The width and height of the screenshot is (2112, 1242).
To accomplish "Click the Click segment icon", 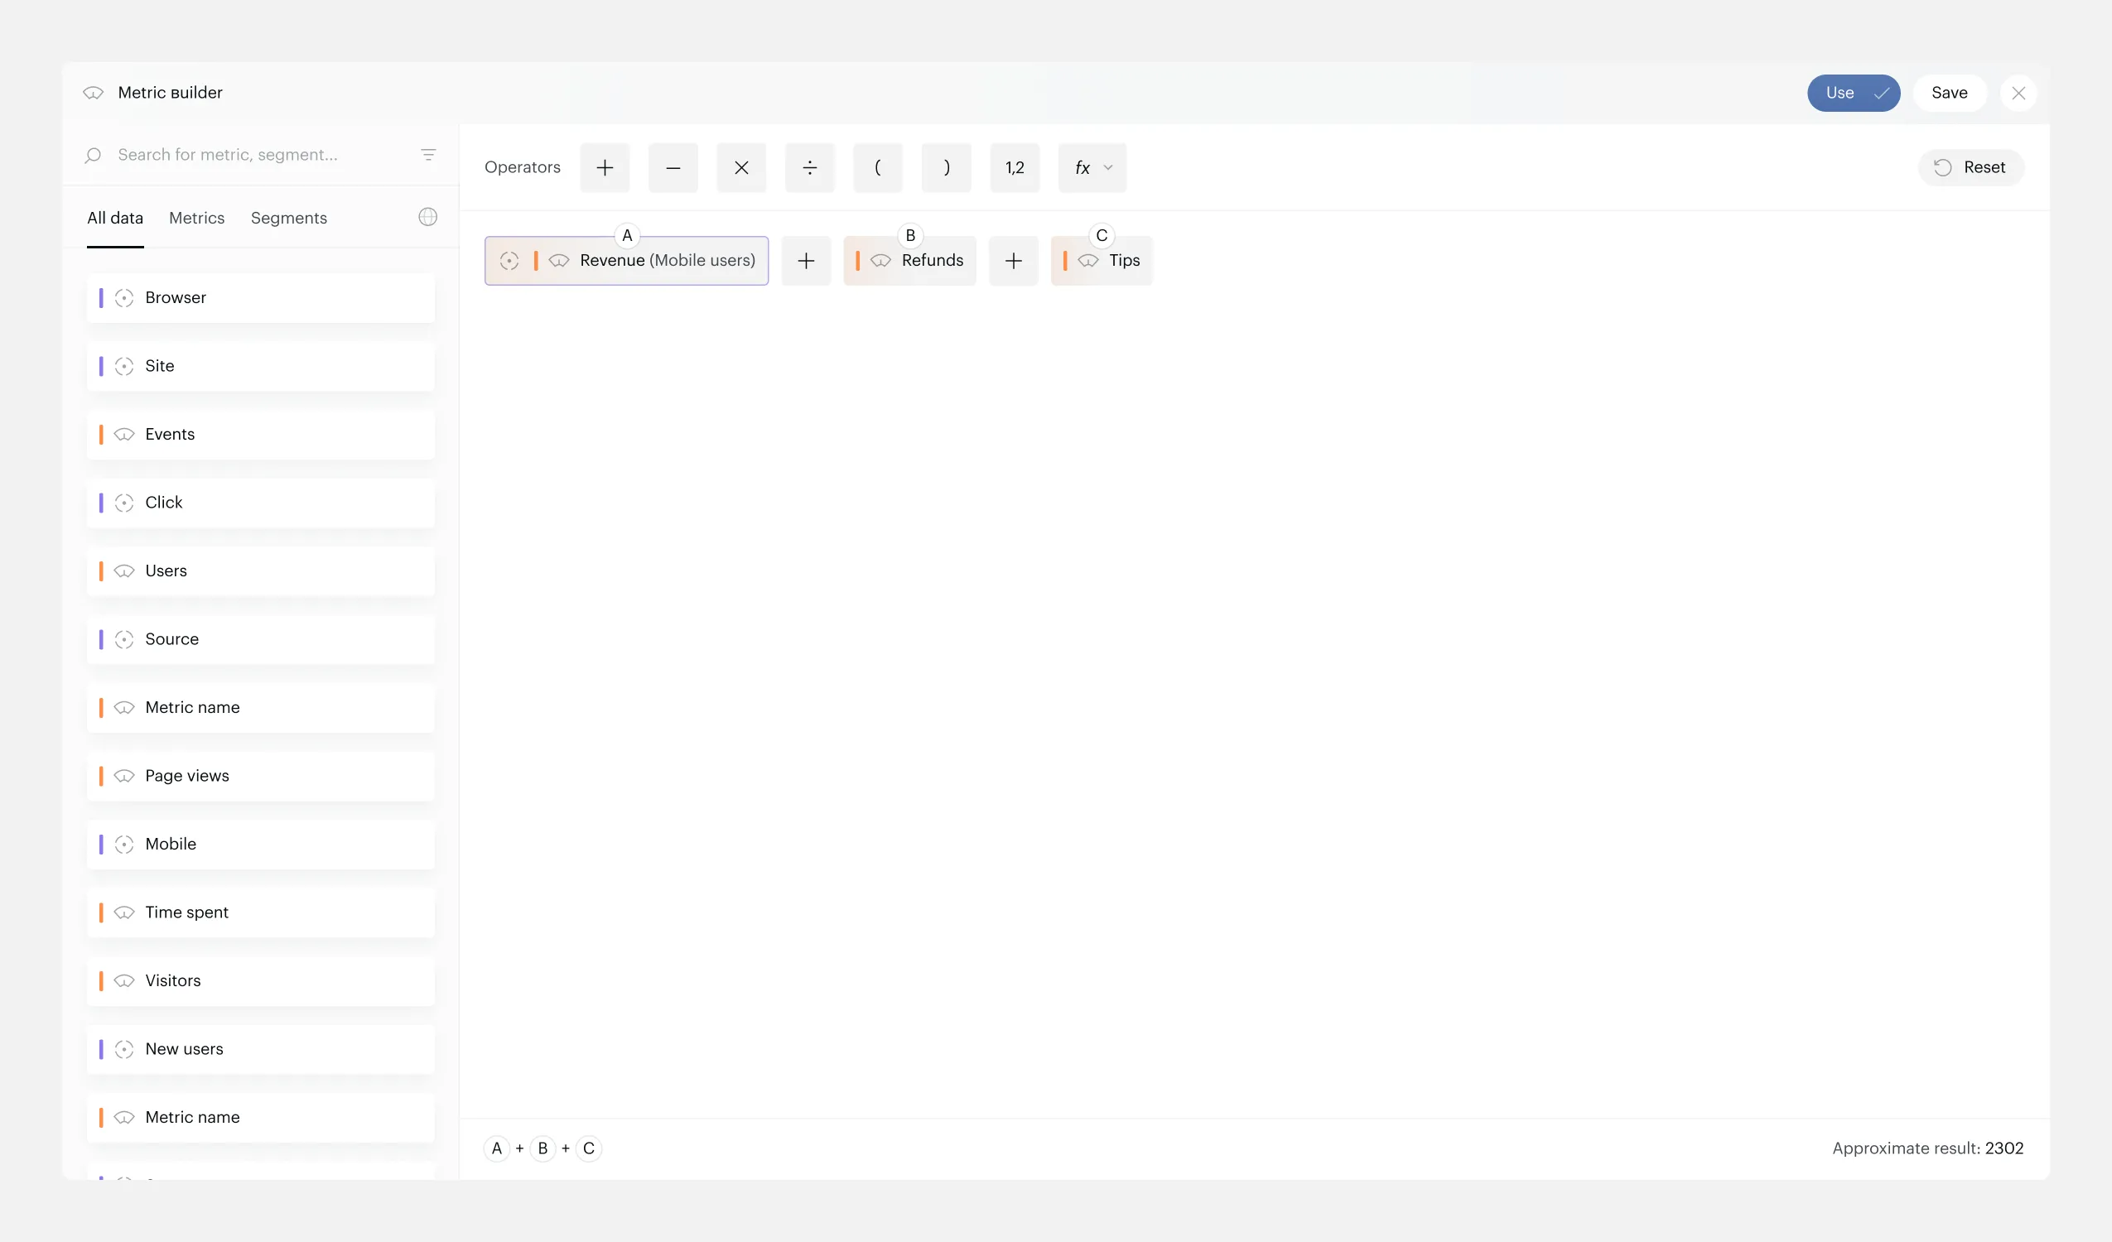I will click(x=124, y=503).
